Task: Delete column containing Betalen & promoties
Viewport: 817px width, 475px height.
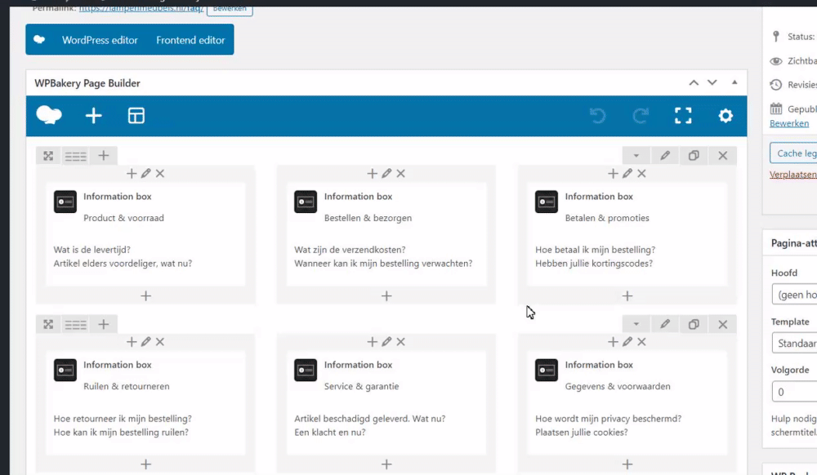Action: pos(641,173)
